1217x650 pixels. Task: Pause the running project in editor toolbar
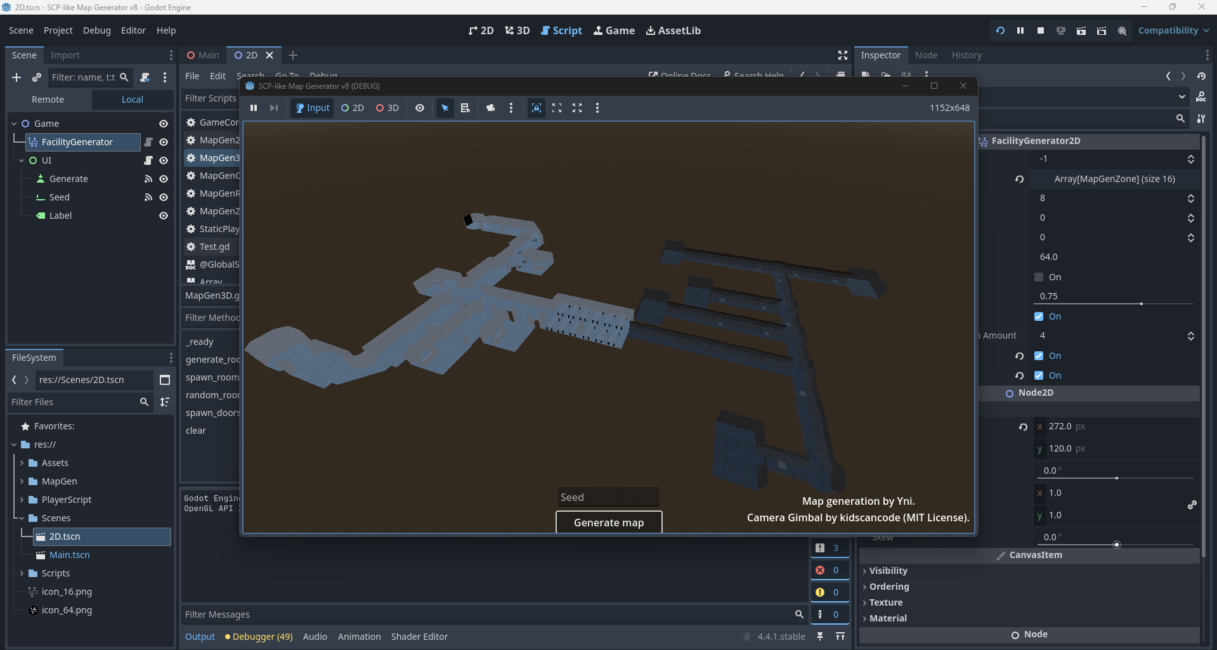(x=1020, y=30)
